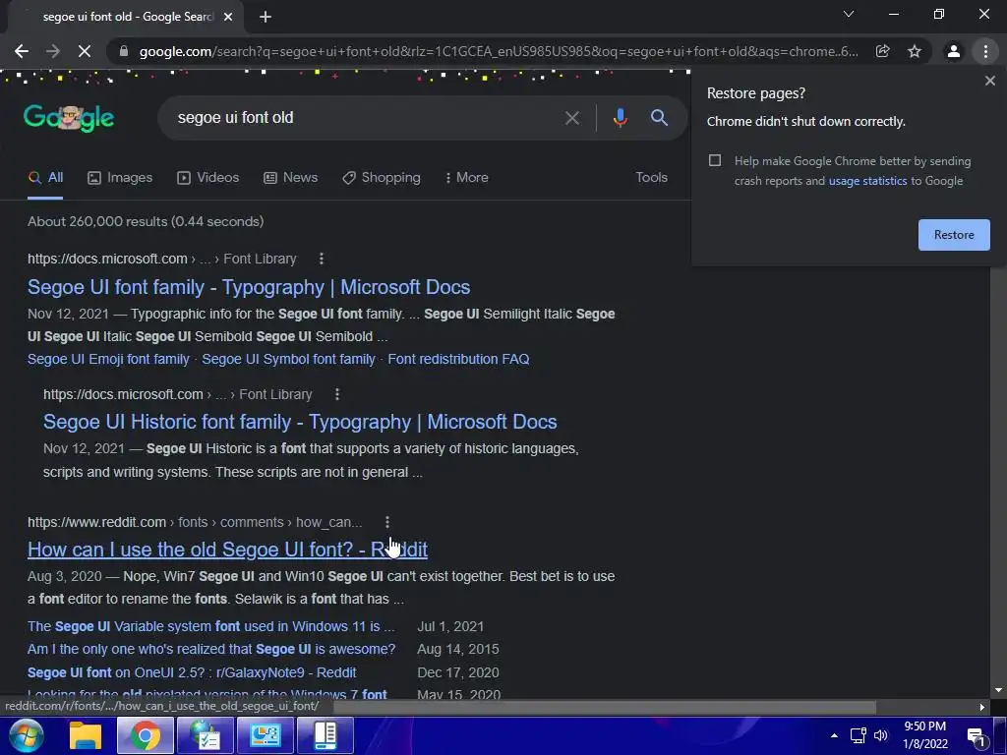Submit search with magnifier icon

(659, 118)
